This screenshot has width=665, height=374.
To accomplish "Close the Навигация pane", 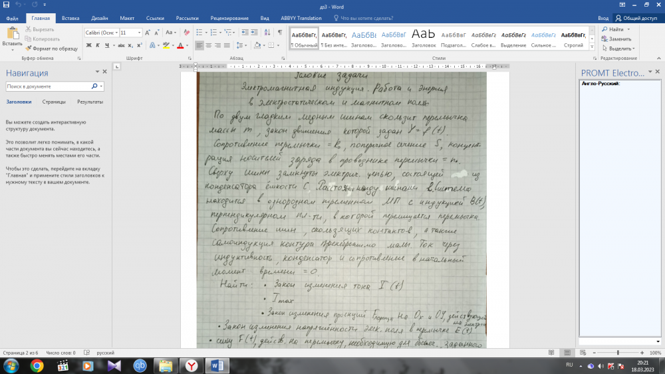I will [105, 72].
